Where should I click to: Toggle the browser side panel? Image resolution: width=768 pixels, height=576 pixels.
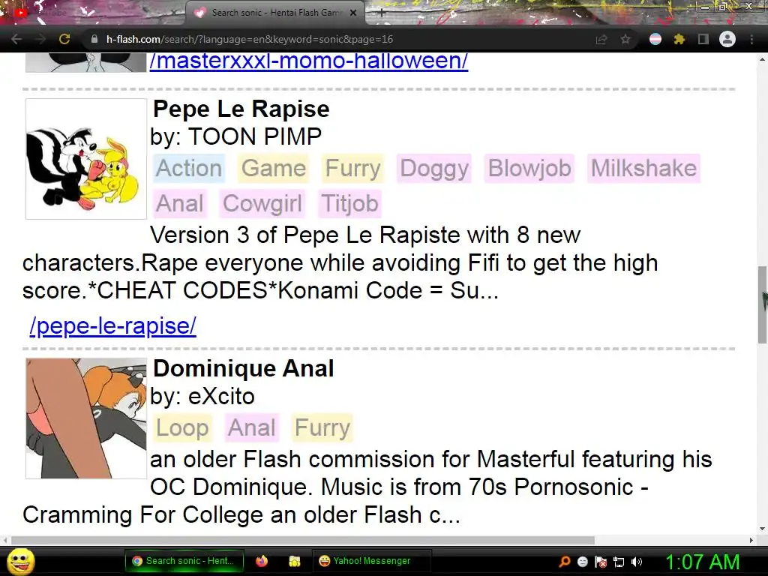tap(703, 39)
